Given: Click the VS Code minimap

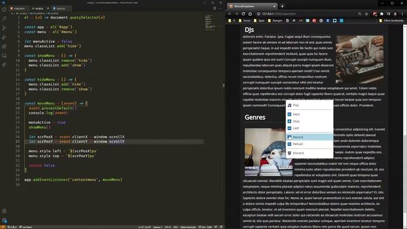Looking at the screenshot, I should pyautogui.click(x=213, y=24).
